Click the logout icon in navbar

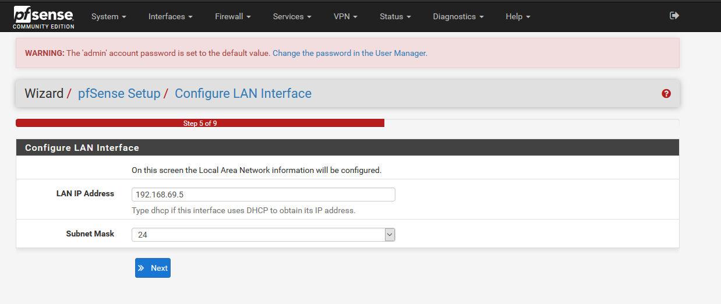674,16
